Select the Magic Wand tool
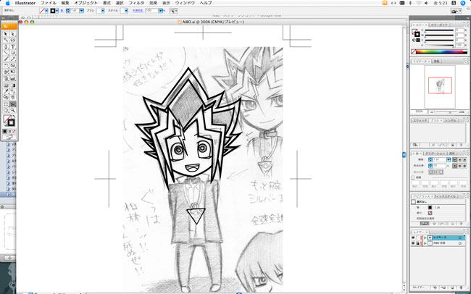 6,40
